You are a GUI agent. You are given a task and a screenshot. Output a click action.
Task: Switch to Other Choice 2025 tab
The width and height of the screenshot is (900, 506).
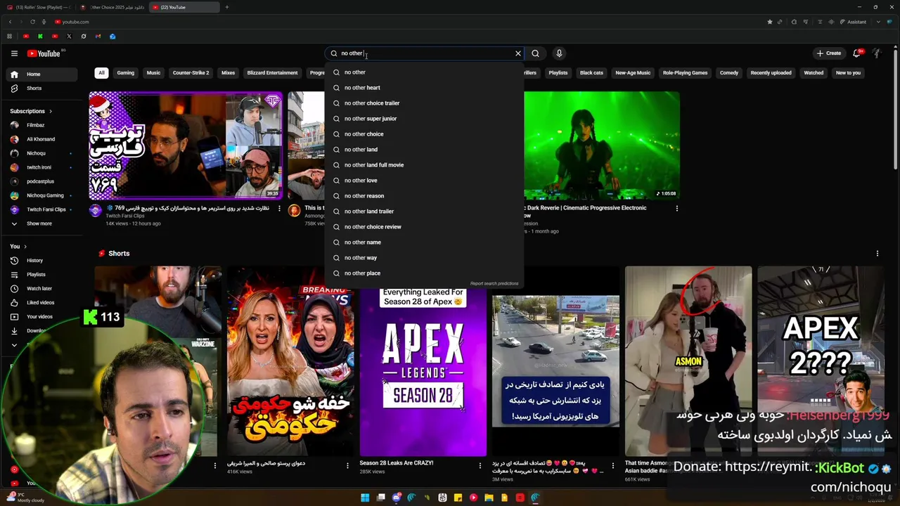(x=112, y=7)
